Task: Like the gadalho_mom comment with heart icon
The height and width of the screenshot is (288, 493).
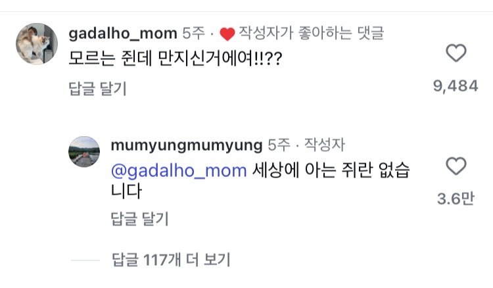Action: point(456,53)
